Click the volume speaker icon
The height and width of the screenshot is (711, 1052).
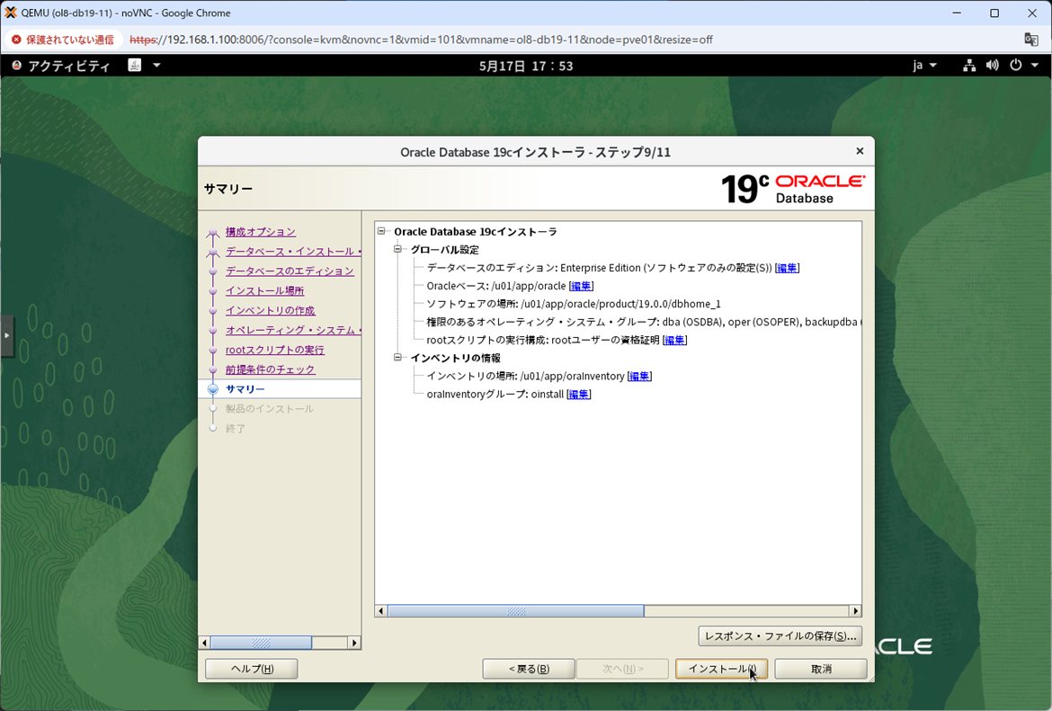point(992,65)
